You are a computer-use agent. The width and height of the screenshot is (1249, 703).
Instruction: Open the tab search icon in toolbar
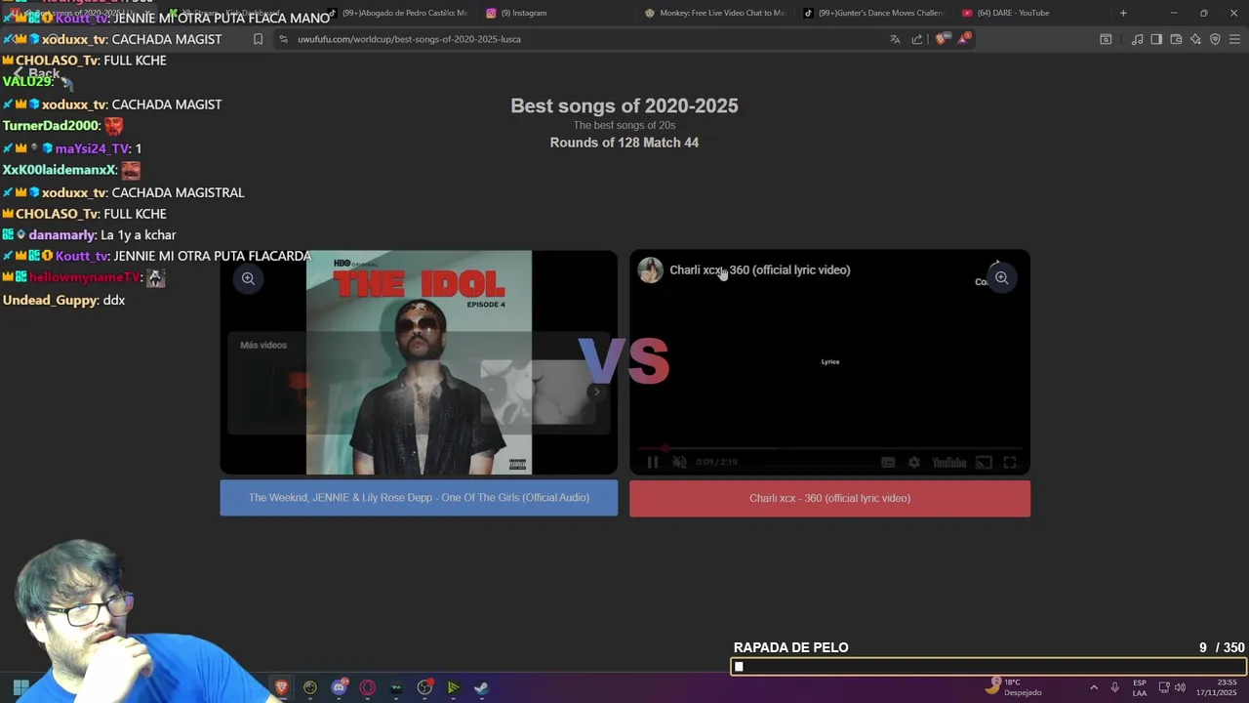tap(1106, 39)
